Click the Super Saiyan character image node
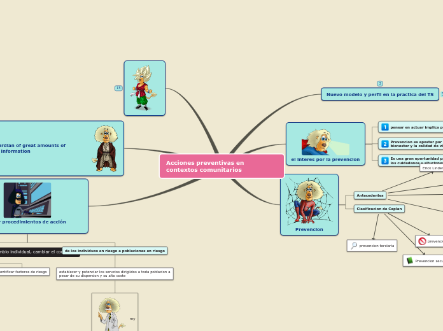 click(x=144, y=88)
